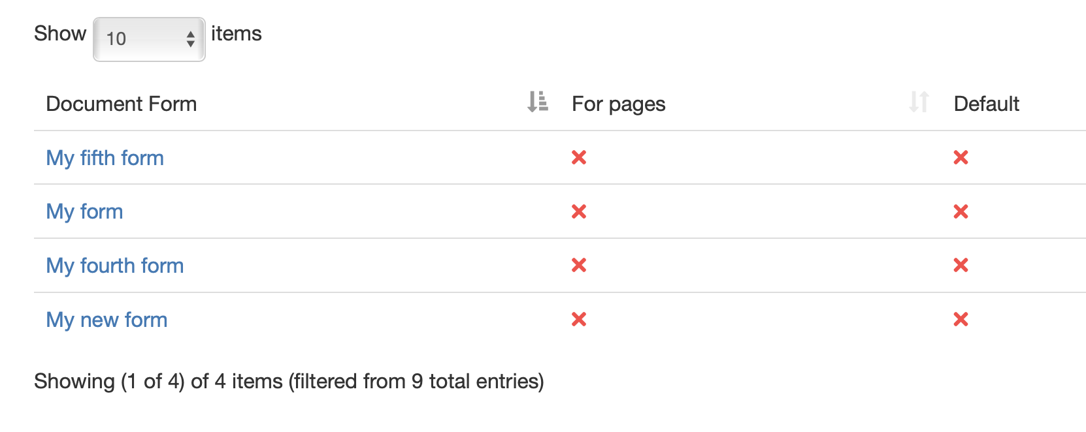Click the For pages column header
Screen dimensions: 1086x432
618,104
